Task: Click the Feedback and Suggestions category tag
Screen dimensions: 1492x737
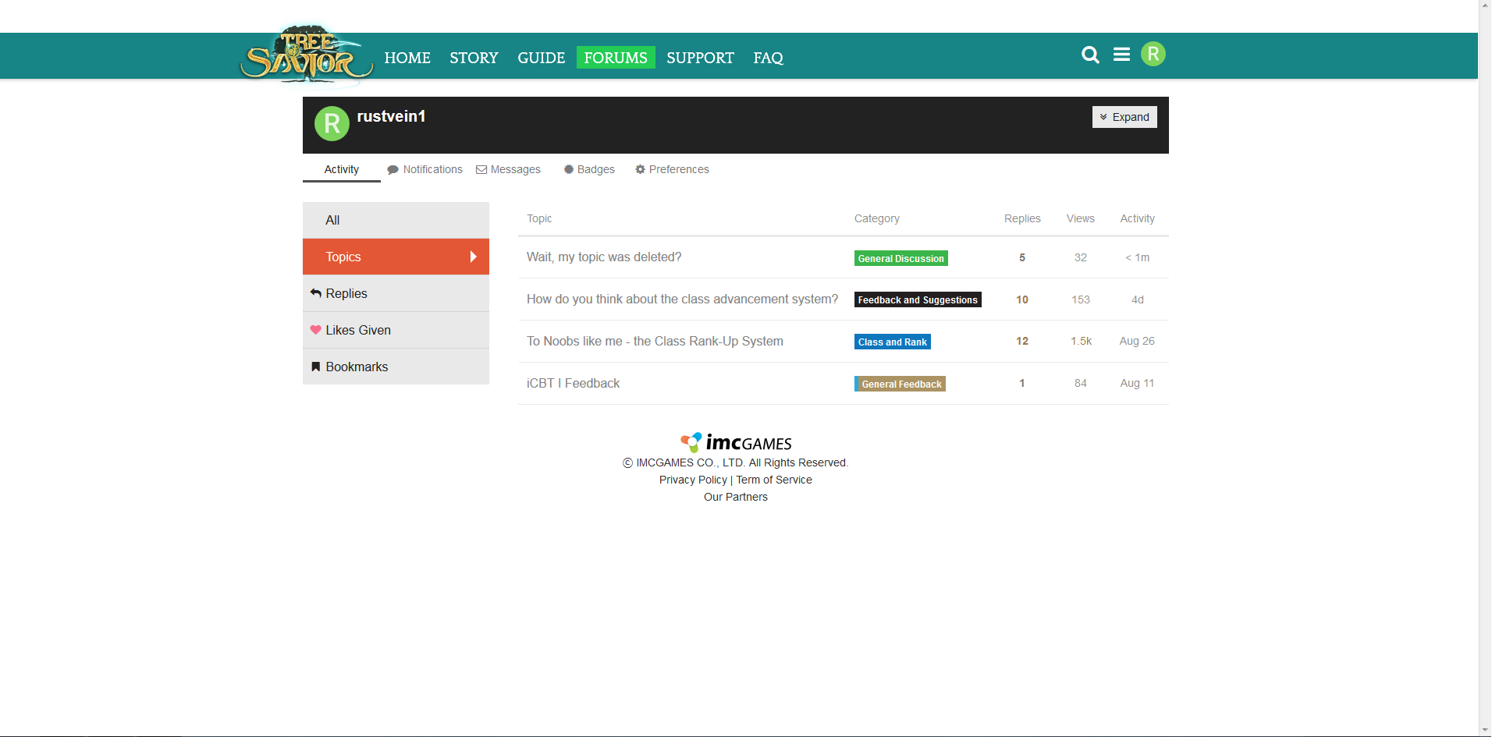Action: click(917, 299)
